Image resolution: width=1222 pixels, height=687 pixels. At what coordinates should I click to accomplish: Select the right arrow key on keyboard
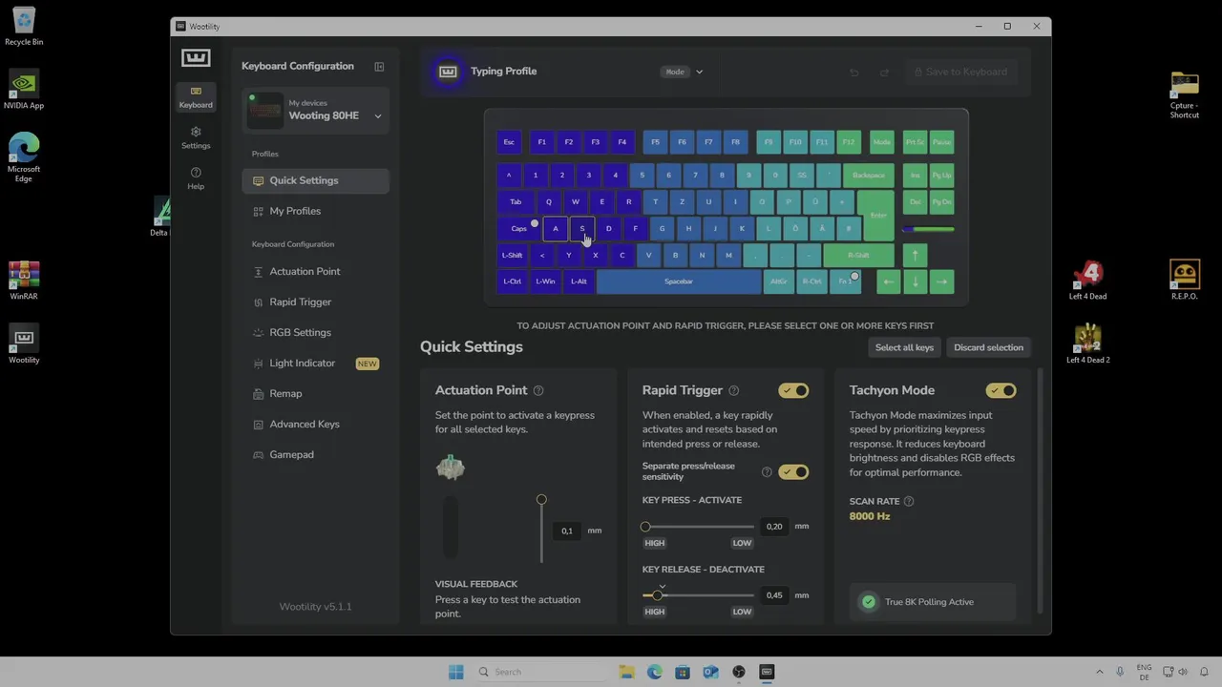coord(941,281)
